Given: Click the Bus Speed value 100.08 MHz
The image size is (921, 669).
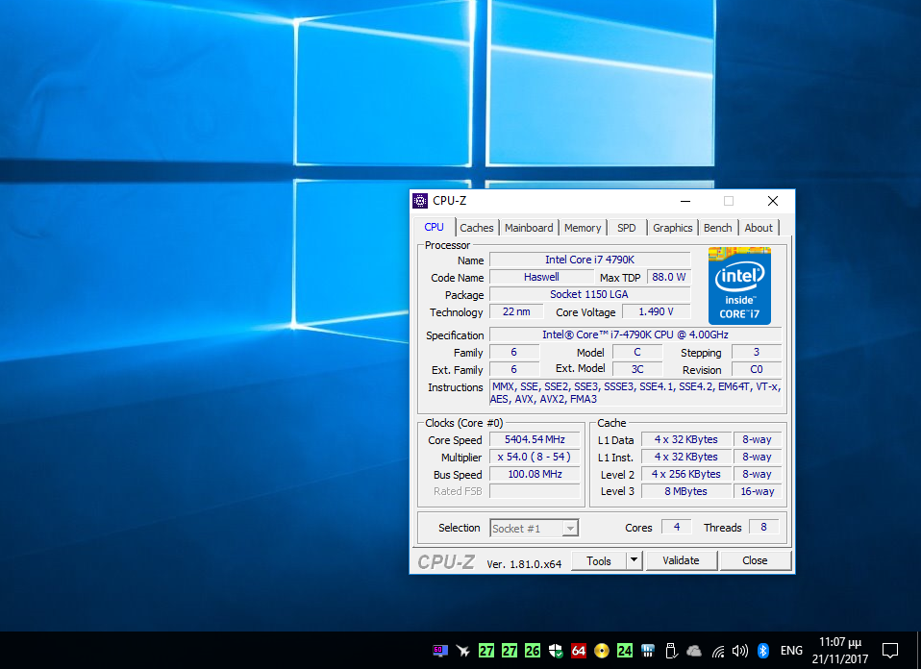Looking at the screenshot, I should coord(535,474).
